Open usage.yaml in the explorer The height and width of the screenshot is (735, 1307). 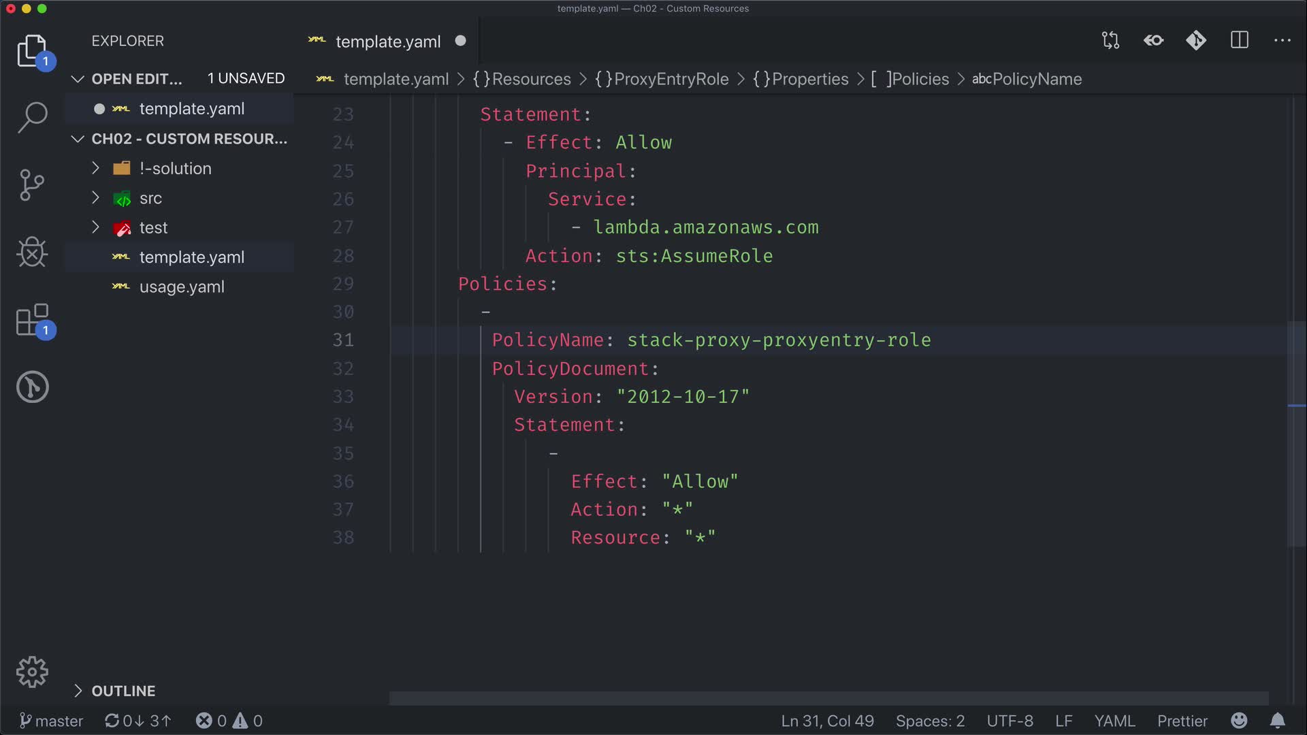(182, 287)
